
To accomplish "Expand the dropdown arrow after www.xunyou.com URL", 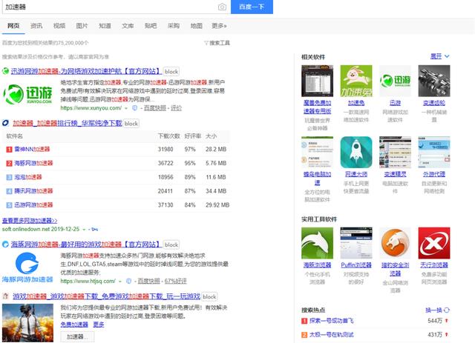I will coord(126,108).
